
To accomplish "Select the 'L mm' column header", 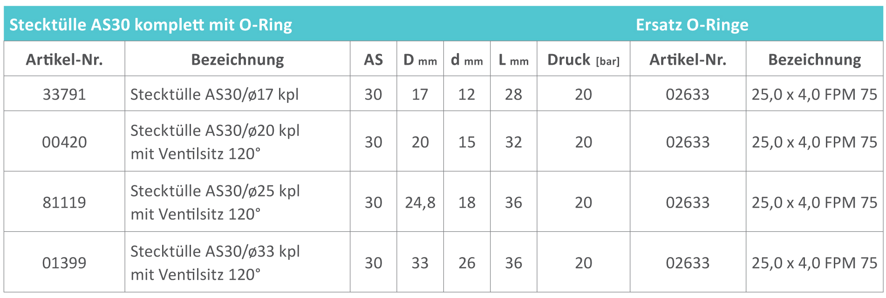I will pos(513,60).
